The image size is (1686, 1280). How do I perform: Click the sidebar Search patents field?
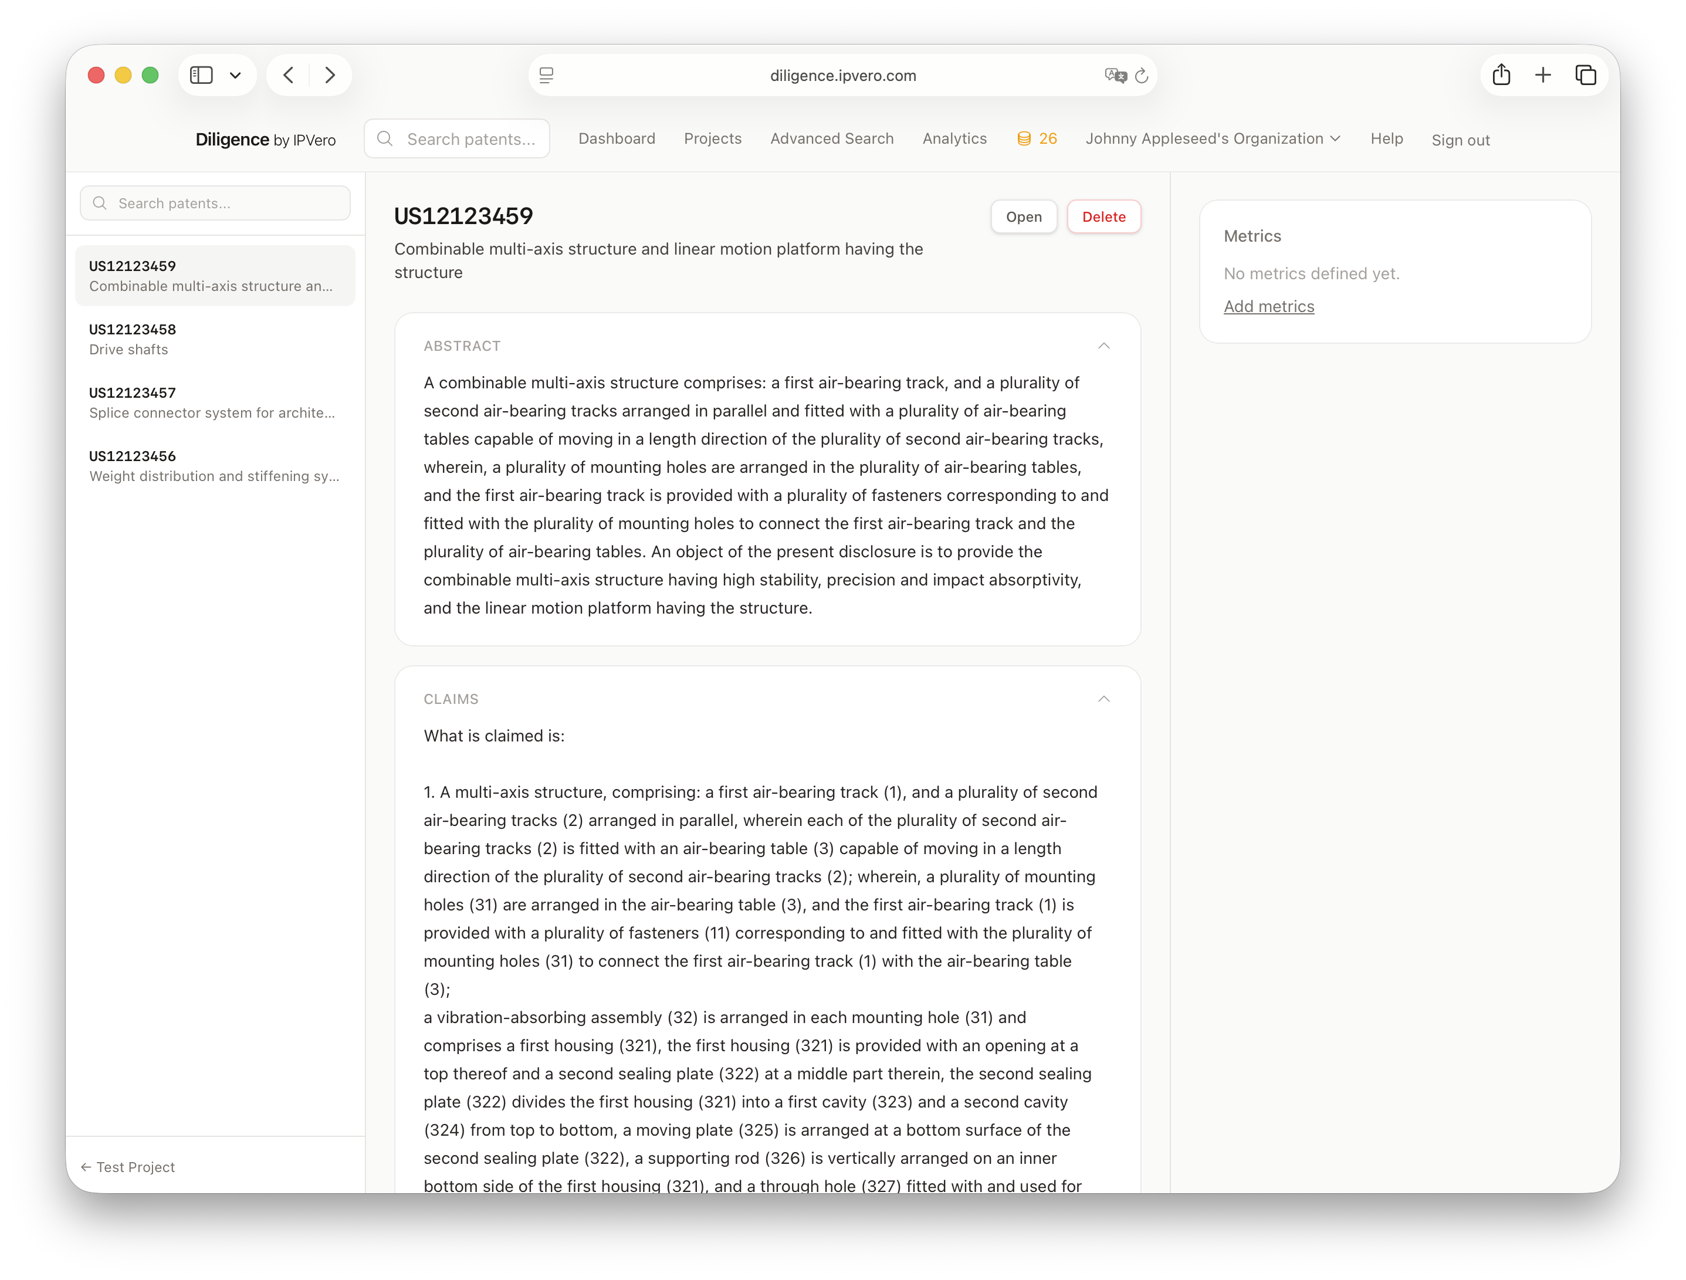pyautogui.click(x=215, y=204)
